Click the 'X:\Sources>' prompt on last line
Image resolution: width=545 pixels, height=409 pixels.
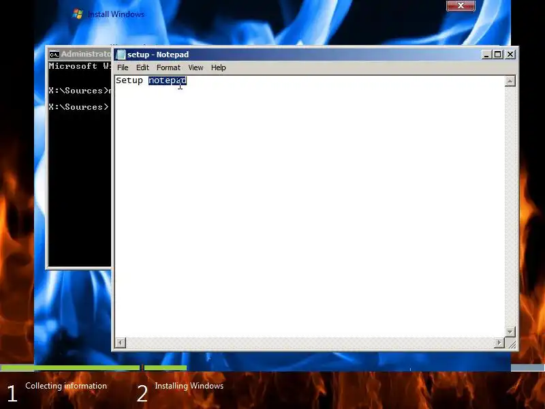78,107
